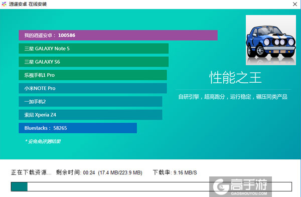
Task: Select the 乐视手机1 Pro benchmark bar
Action: [x=93, y=75]
